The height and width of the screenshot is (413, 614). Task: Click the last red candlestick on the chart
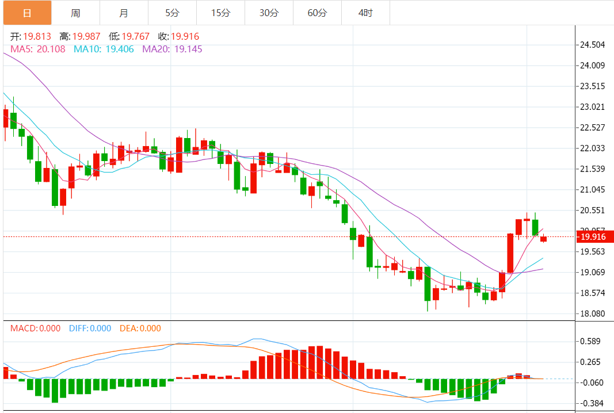coord(544,239)
